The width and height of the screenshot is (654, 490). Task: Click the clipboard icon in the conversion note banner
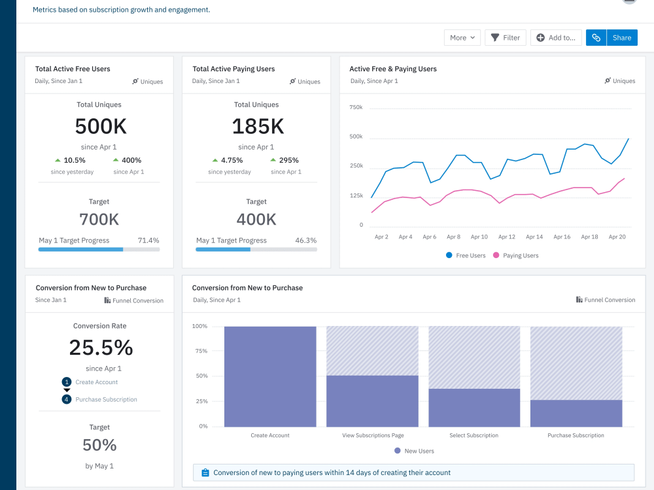click(x=204, y=472)
